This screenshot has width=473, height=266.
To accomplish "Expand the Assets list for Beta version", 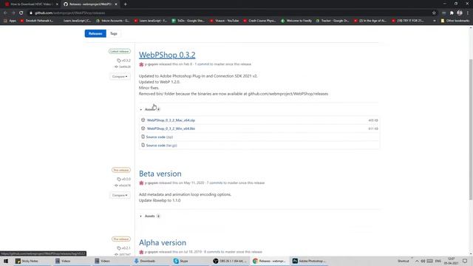I will click(149, 216).
